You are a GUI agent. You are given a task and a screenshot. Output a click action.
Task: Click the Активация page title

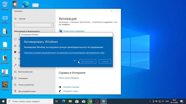(68, 18)
